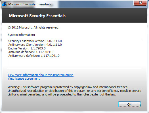The width and height of the screenshot is (149, 113).
Task: Click the window title text in title bar
Action: 30,4
